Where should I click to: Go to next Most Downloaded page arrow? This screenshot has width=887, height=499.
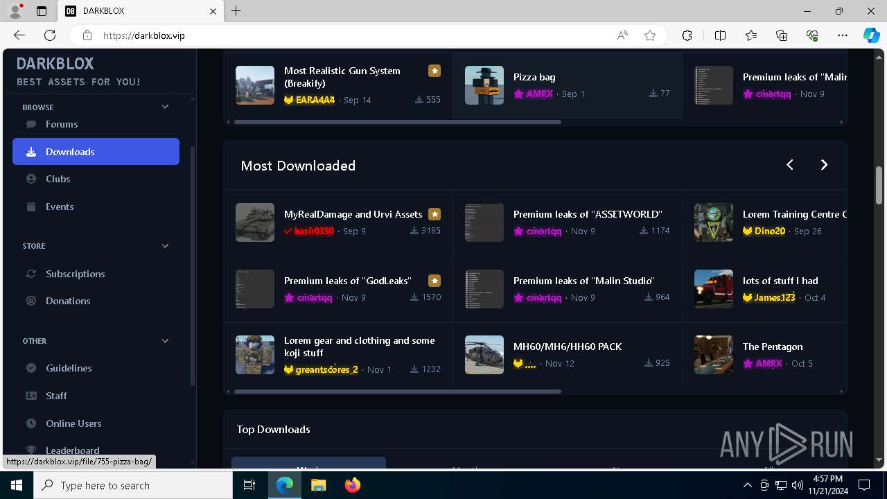[824, 165]
